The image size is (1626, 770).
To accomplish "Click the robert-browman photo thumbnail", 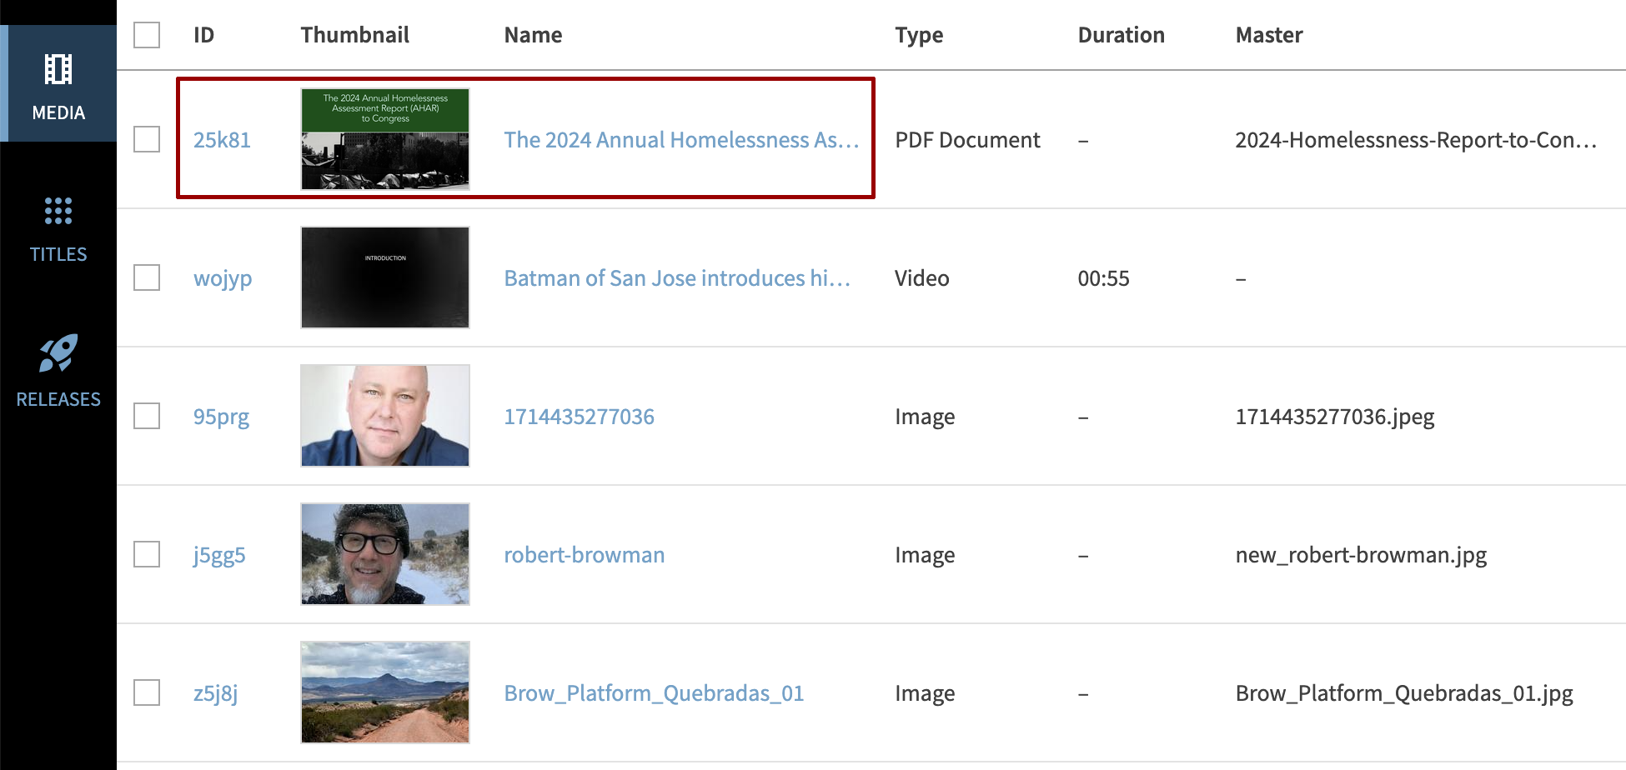I will point(384,554).
